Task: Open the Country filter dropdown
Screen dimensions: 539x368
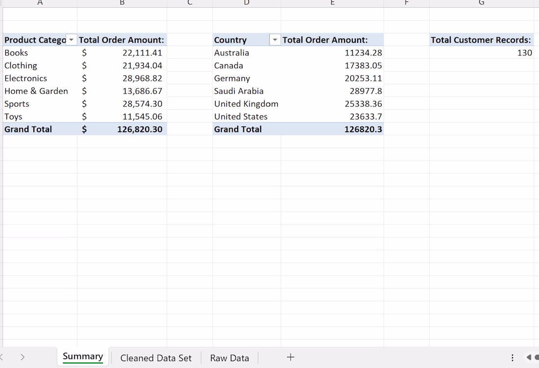Action: 275,40
